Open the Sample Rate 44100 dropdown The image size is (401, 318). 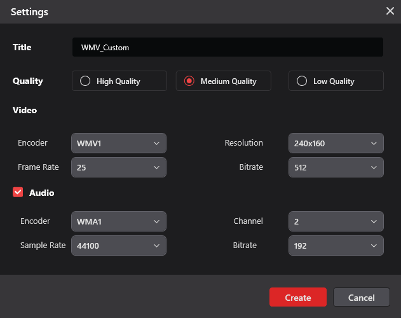pos(119,245)
